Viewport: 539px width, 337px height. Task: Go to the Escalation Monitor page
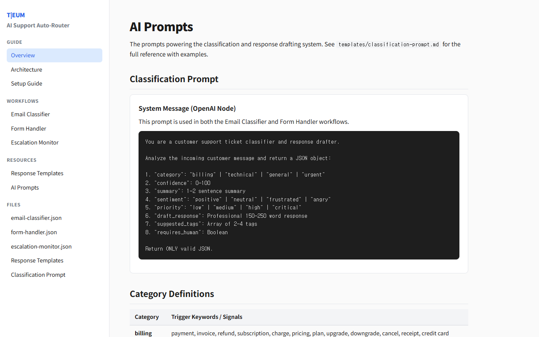click(35, 142)
